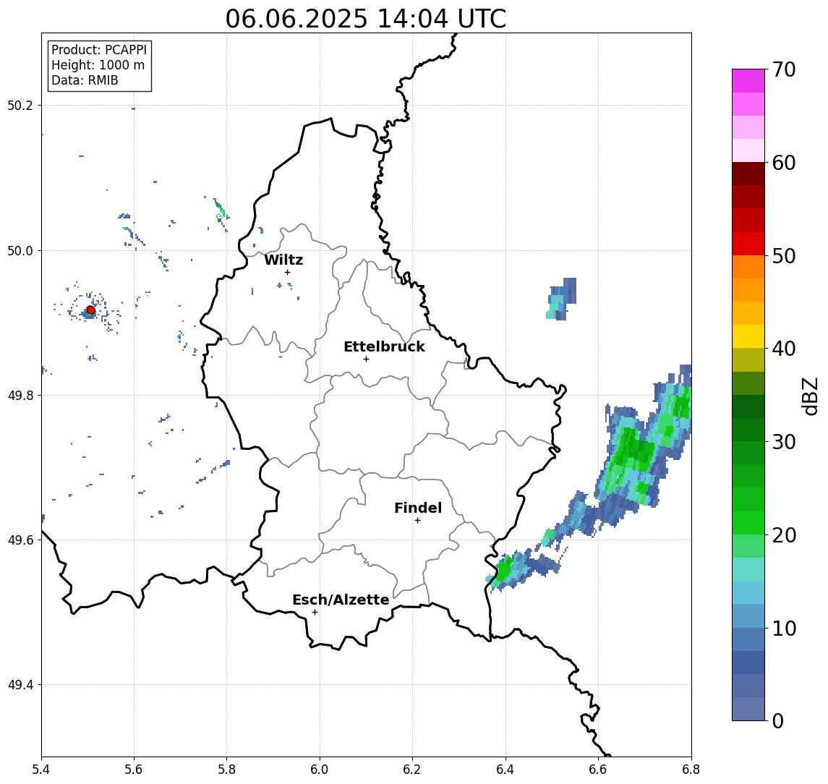
Task: Select the 'Height: 1000 m' text
Action: [98, 65]
